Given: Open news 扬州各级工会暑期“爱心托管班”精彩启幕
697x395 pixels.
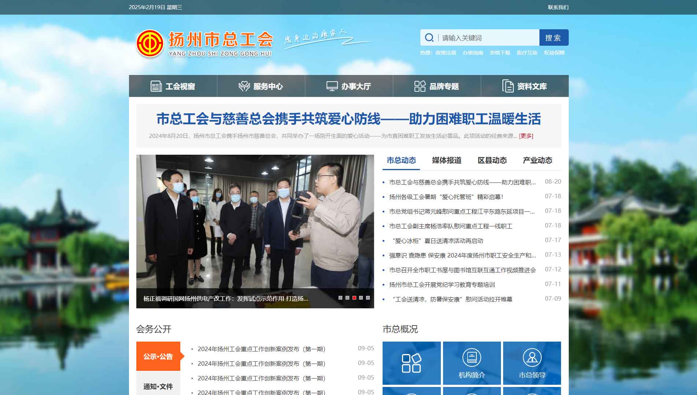Looking at the screenshot, I should pyautogui.click(x=446, y=197).
